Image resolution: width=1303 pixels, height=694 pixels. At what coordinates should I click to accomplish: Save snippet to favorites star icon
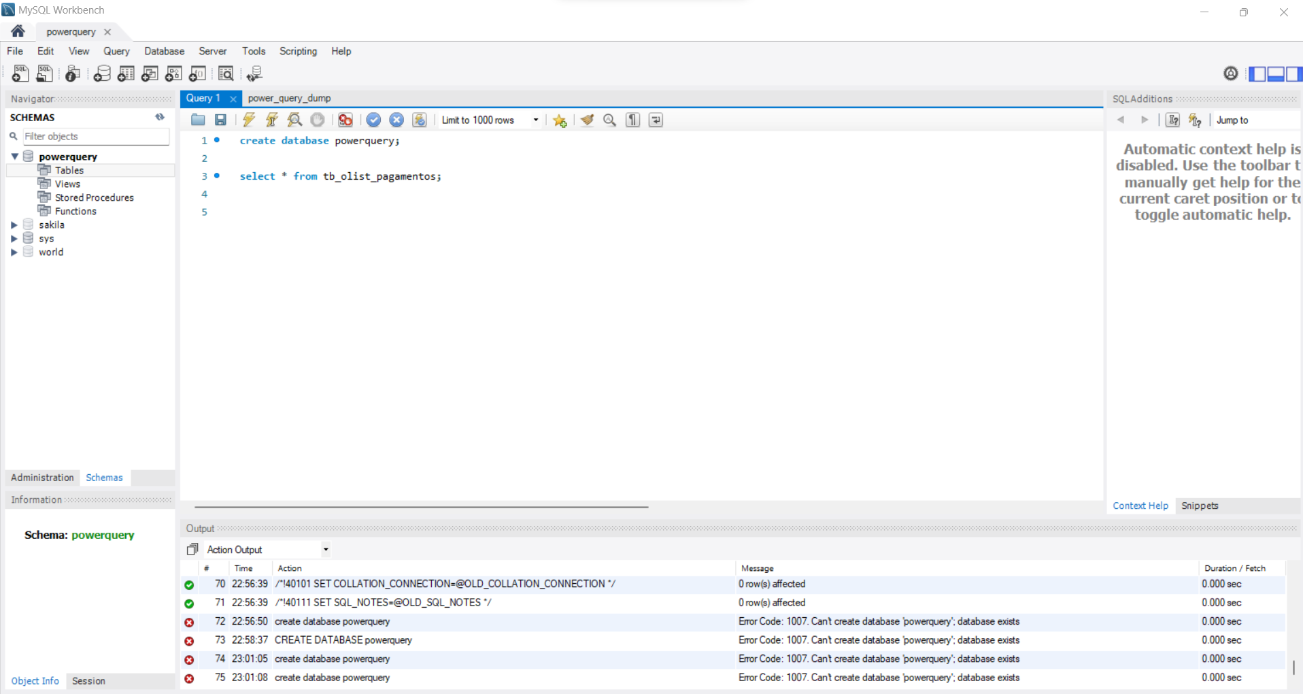[x=560, y=120]
